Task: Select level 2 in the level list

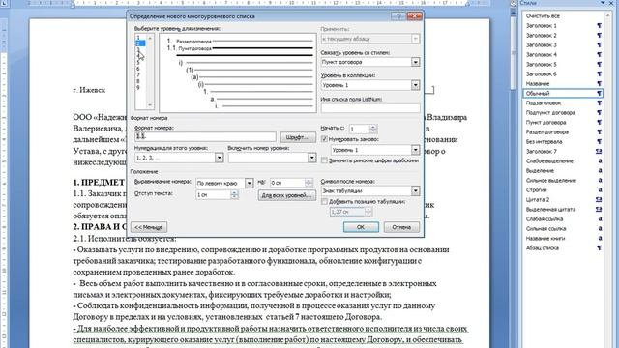Action: tap(140, 43)
